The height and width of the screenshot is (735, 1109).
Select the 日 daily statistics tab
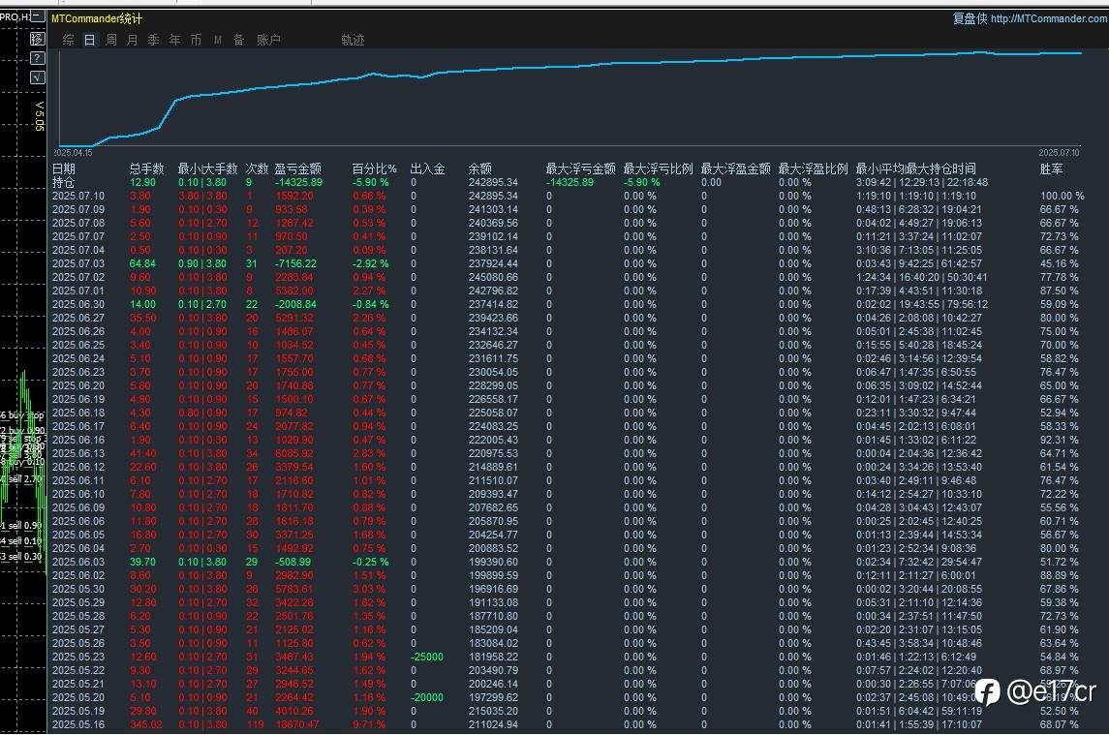click(x=90, y=41)
